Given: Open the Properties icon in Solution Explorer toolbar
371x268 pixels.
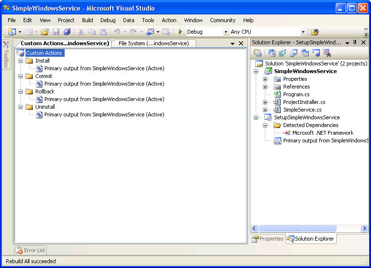Looking at the screenshot, I should pyautogui.click(x=258, y=53).
